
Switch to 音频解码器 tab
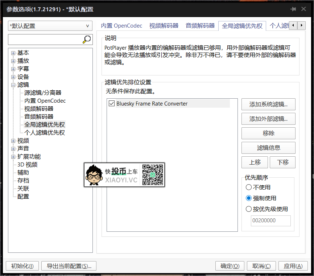point(200,26)
